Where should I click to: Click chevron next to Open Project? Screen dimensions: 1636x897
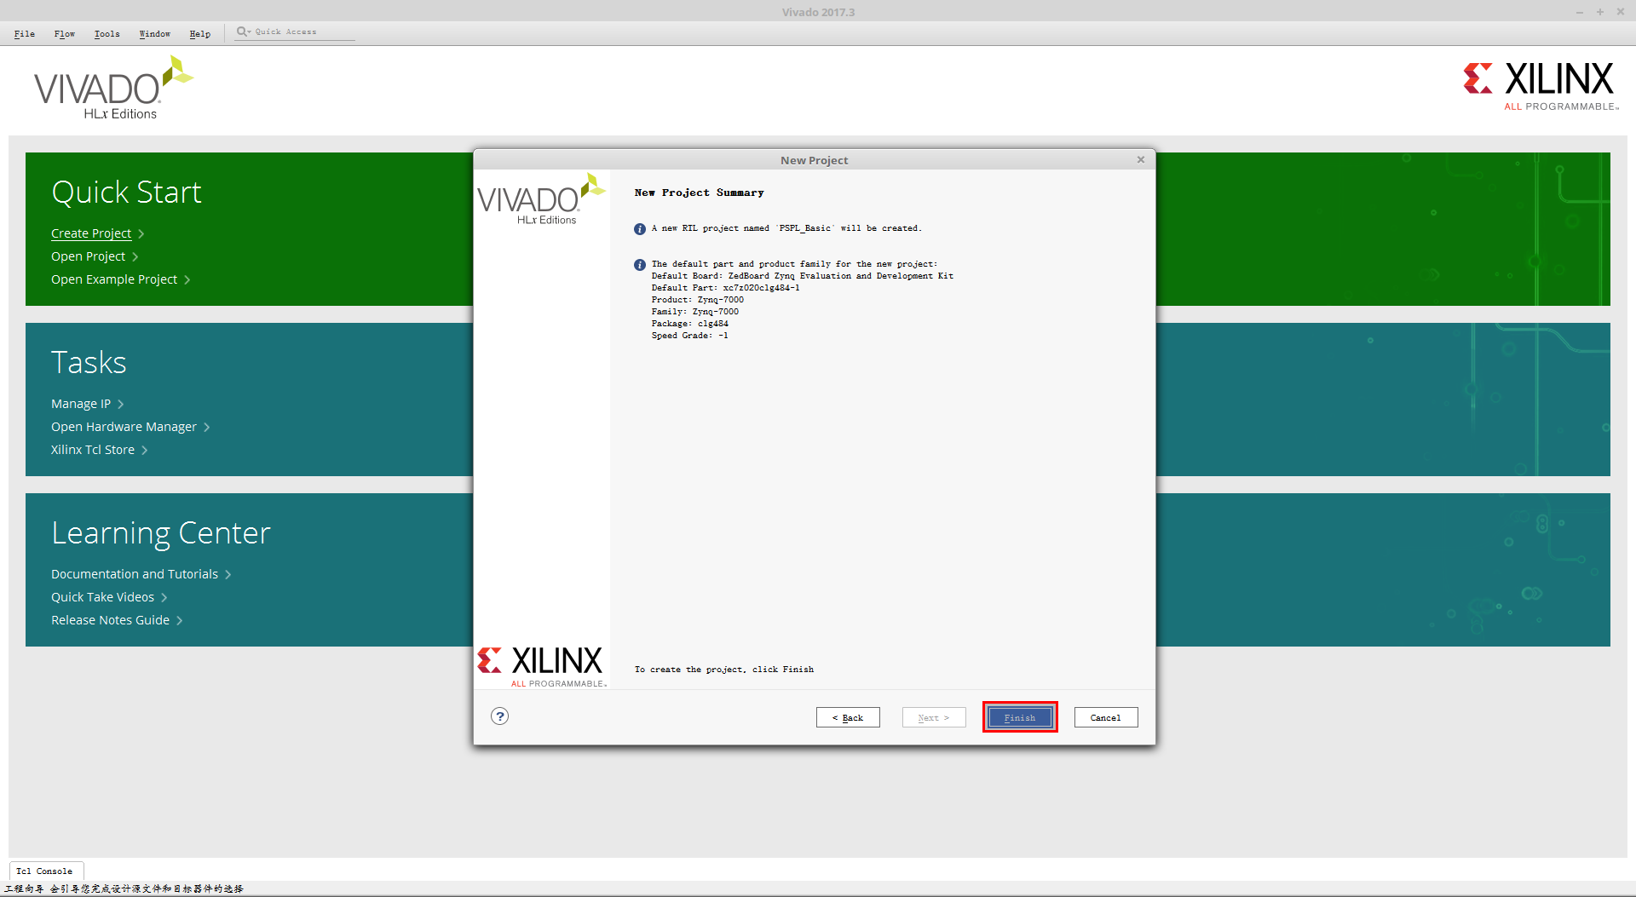(x=135, y=257)
